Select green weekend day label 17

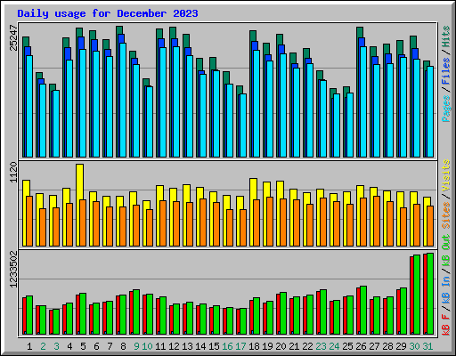point(240,346)
